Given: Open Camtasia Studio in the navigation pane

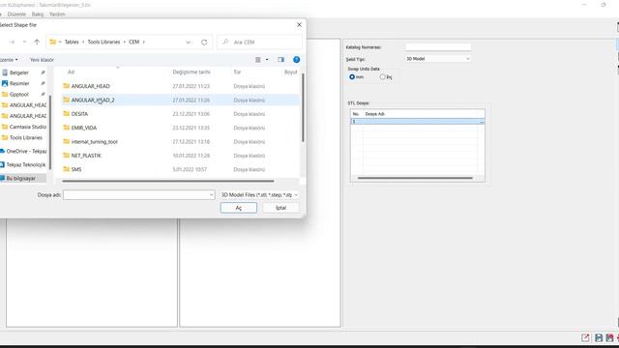Looking at the screenshot, I should 28,127.
